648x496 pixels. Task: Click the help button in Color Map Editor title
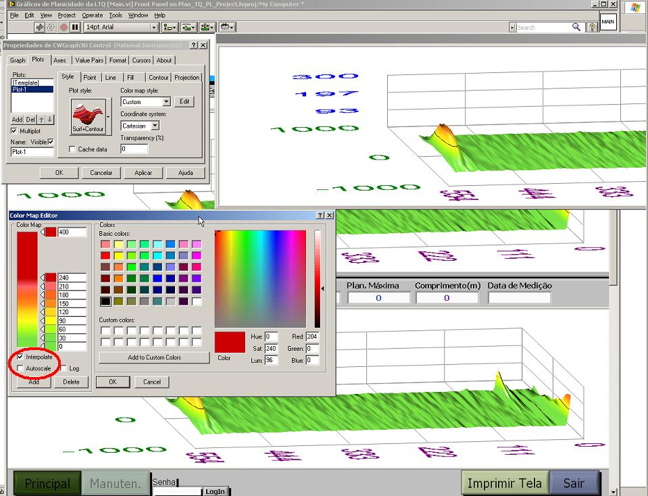[320, 216]
